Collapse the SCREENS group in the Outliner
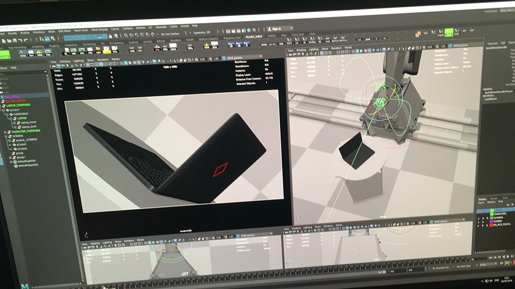This screenshot has height=289, width=515. (x=5, y=135)
